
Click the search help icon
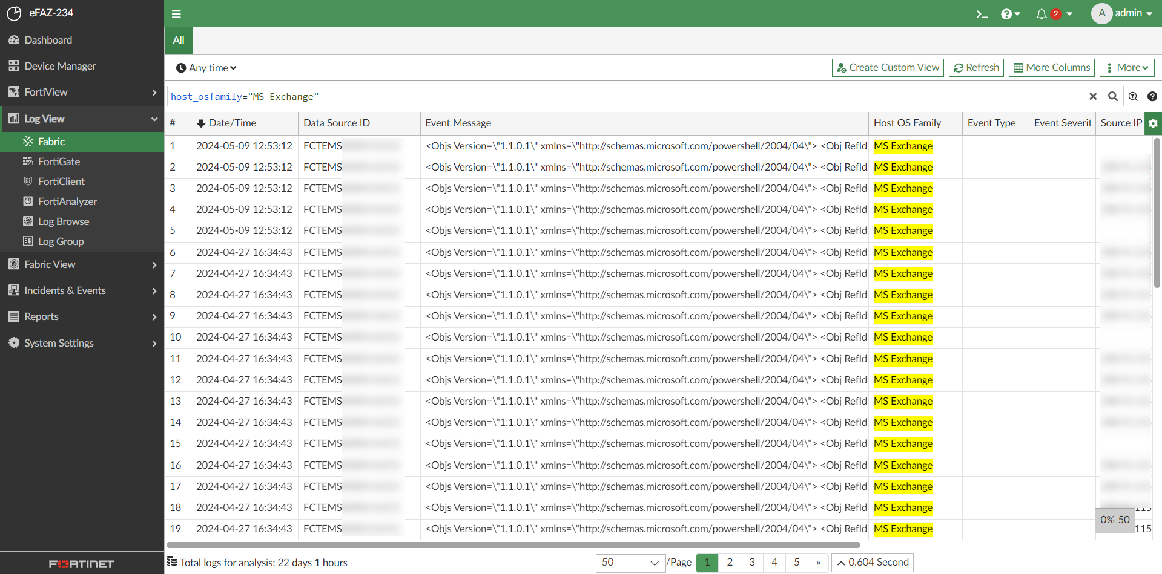click(1152, 96)
